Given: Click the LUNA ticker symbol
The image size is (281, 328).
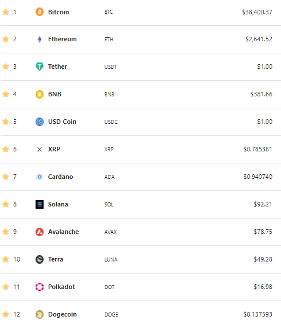Looking at the screenshot, I should (x=111, y=260).
